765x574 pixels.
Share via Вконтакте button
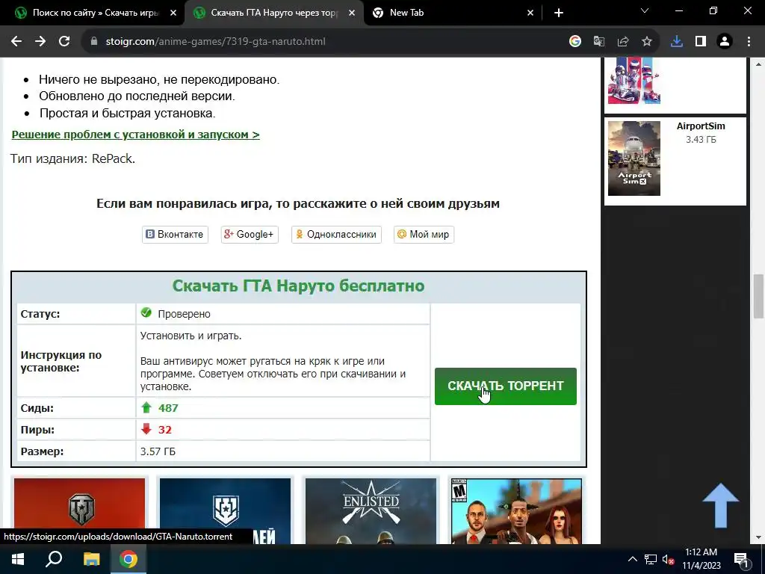[x=175, y=234]
